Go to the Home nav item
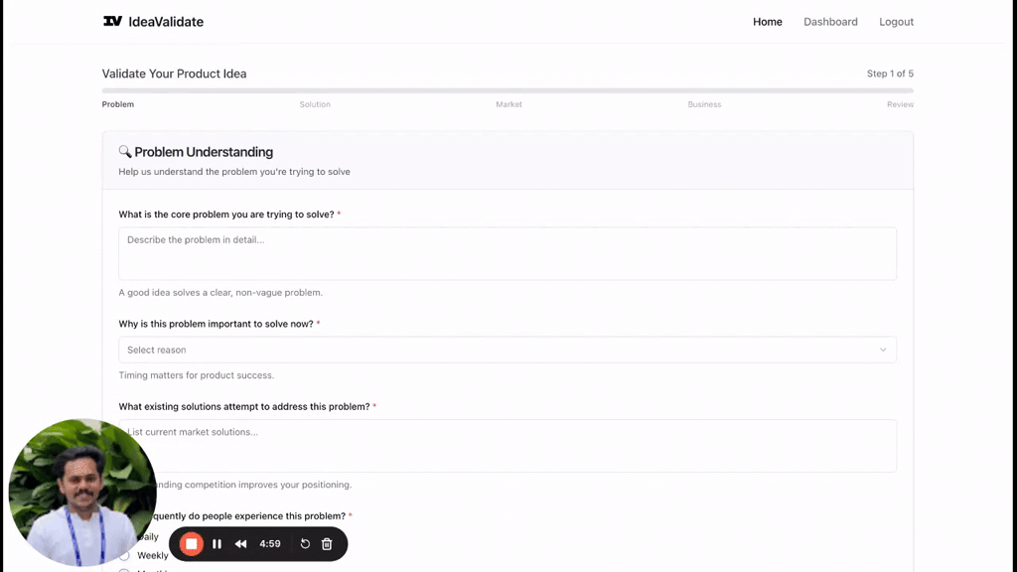Screen dimensions: 1017x572 point(768,22)
